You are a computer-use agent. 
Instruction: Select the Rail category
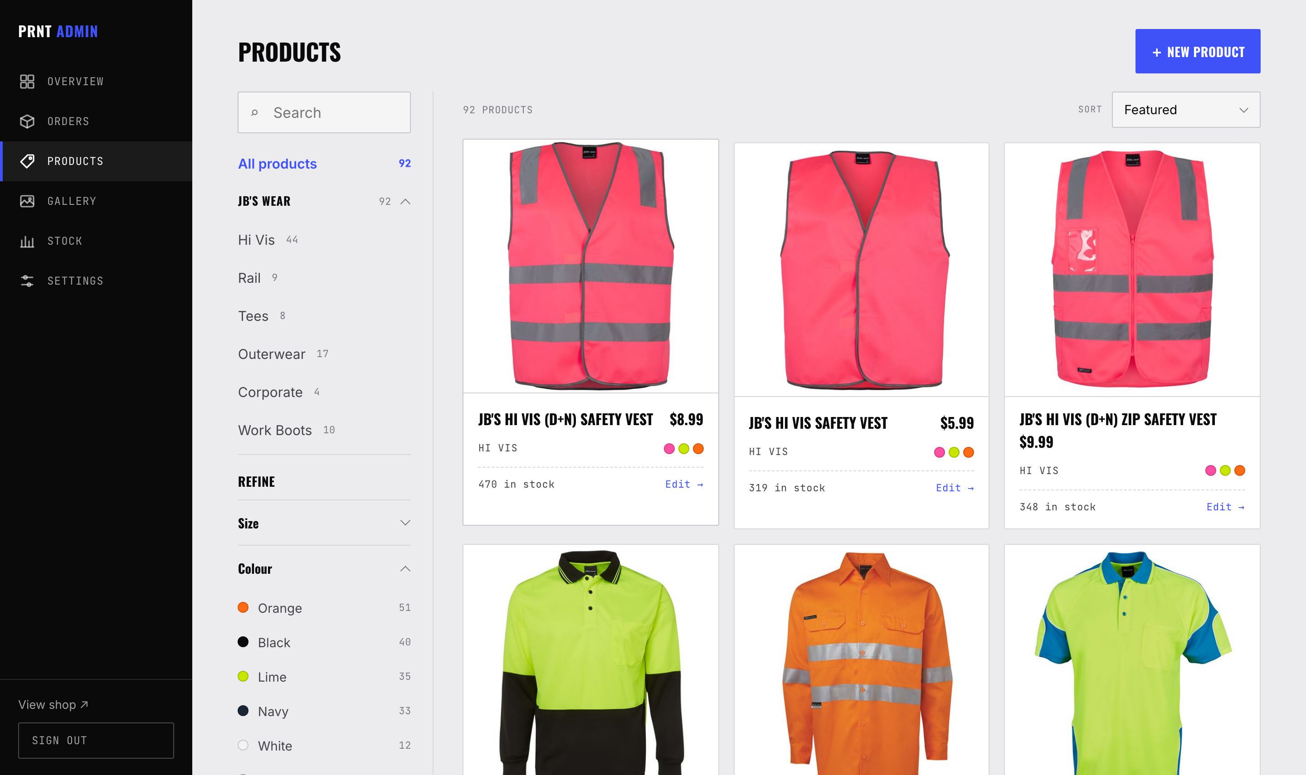pyautogui.click(x=258, y=278)
